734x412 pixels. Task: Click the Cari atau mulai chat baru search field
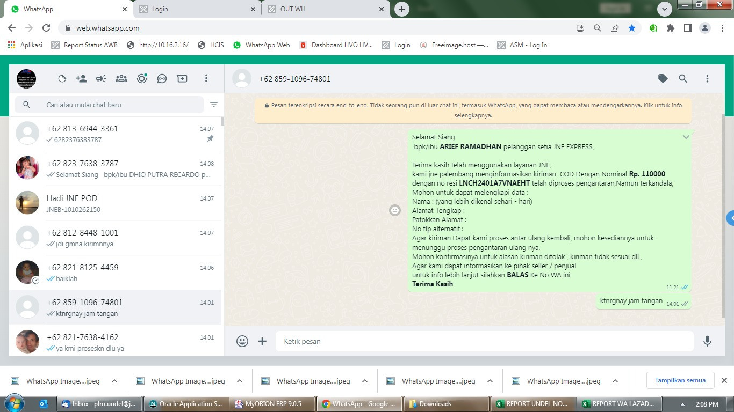109,105
